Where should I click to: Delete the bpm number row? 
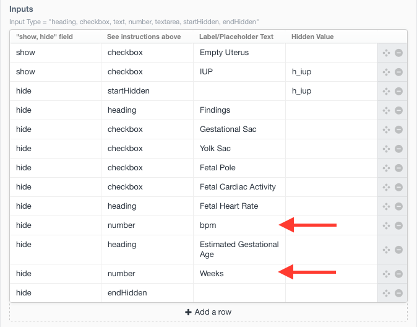pyautogui.click(x=398, y=225)
